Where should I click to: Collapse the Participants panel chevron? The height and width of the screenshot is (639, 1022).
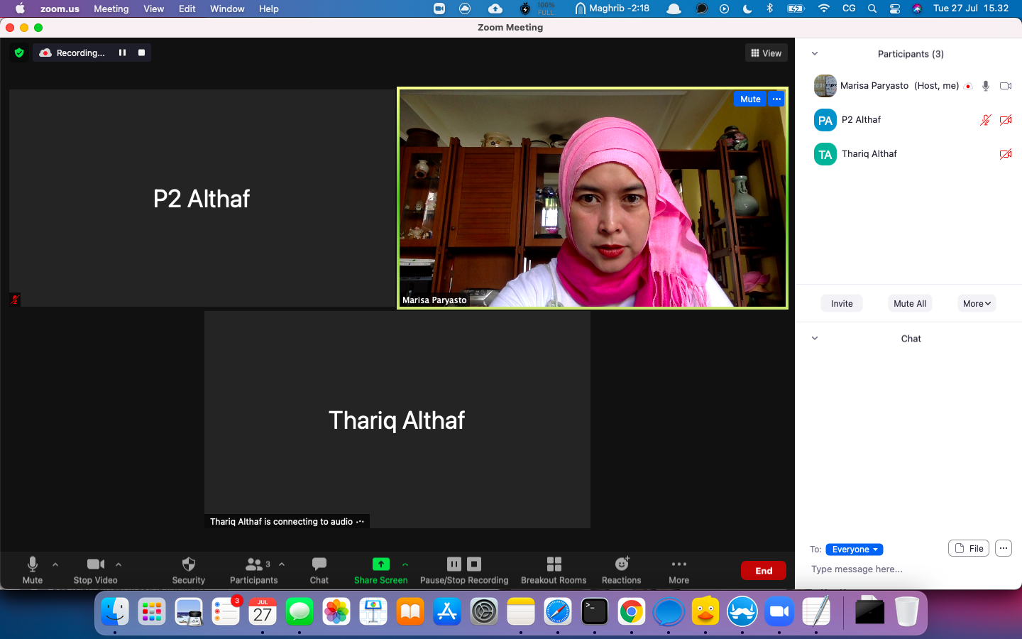[815, 54]
